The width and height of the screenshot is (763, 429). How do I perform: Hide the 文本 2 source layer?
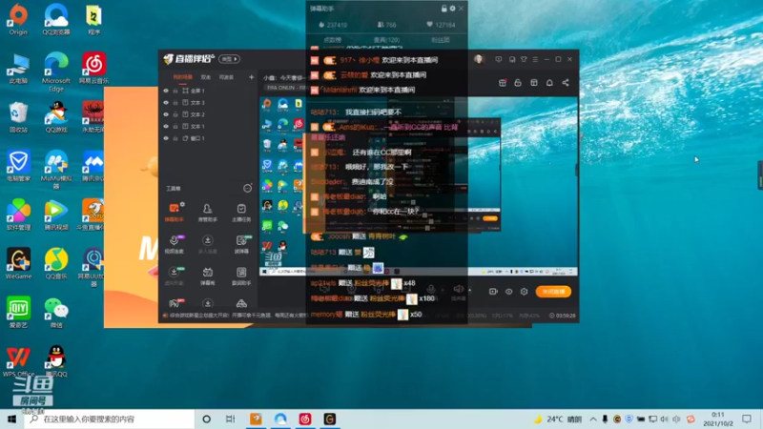pyautogui.click(x=166, y=114)
